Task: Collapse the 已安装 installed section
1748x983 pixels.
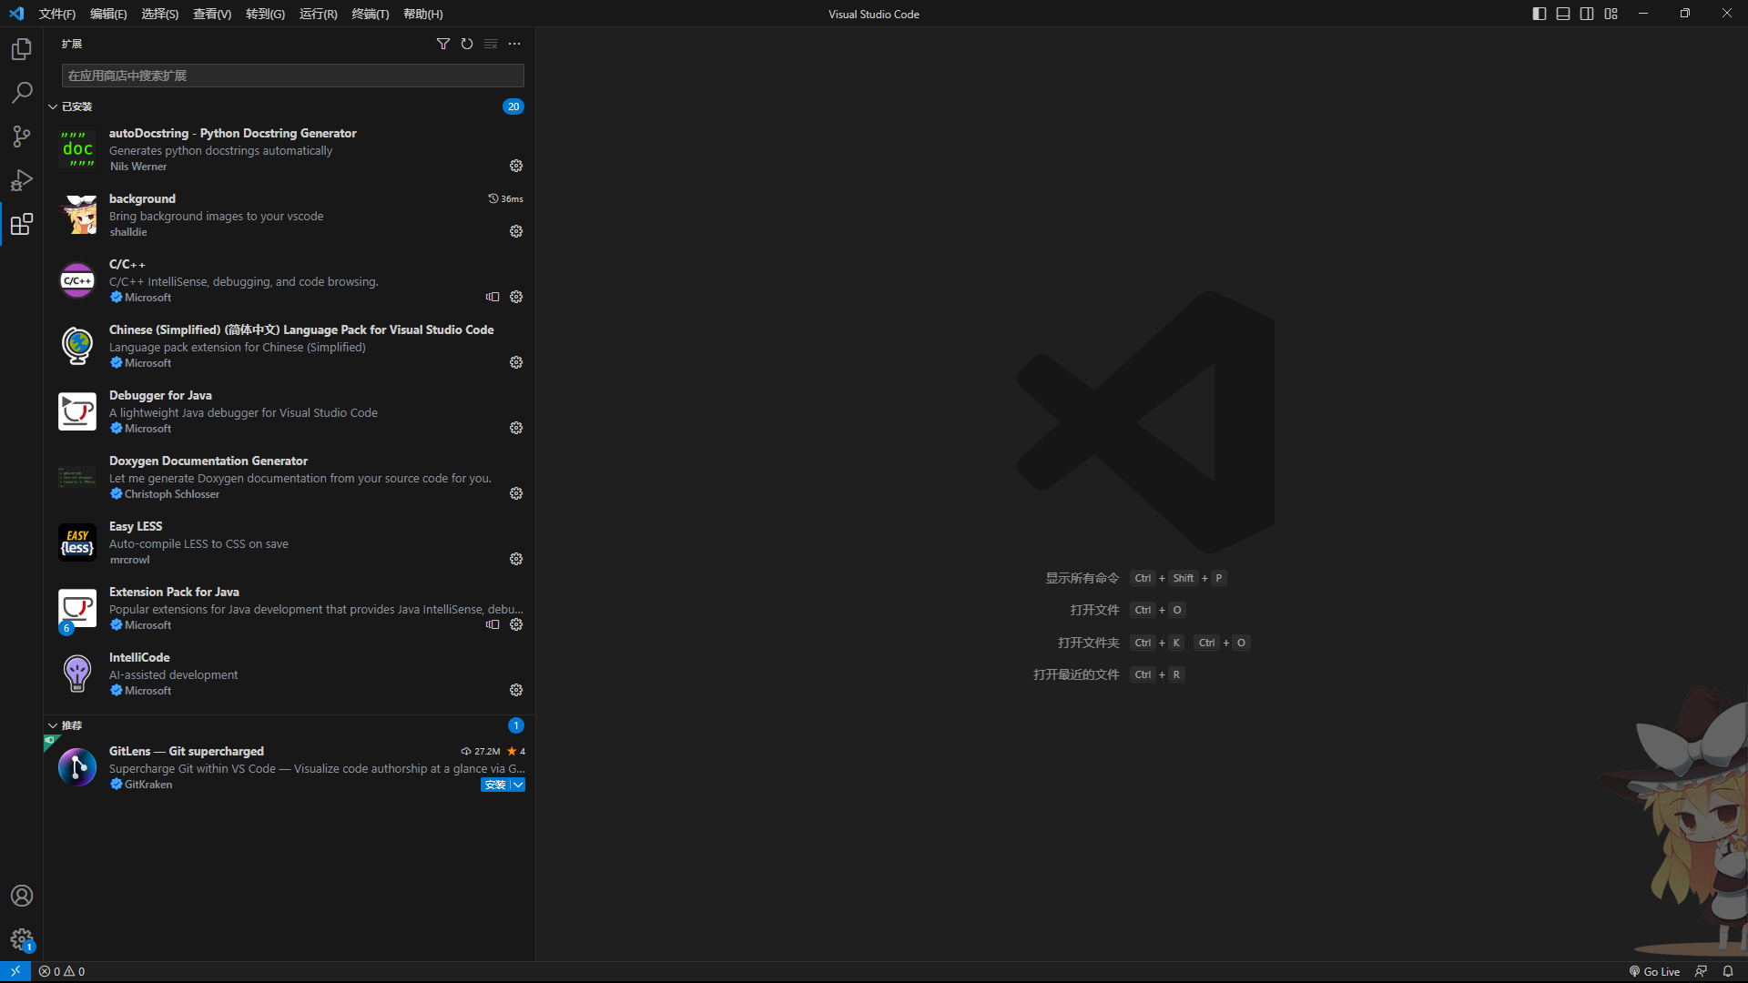Action: 53,106
